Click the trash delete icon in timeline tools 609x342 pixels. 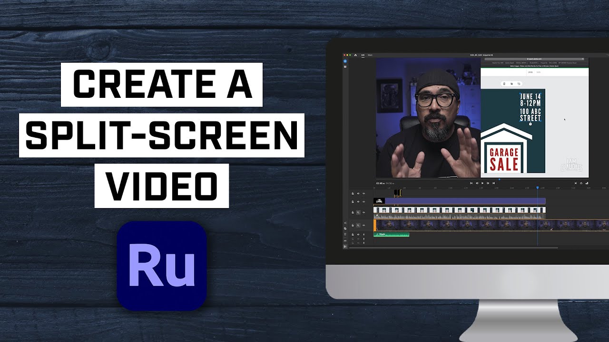pos(345,234)
